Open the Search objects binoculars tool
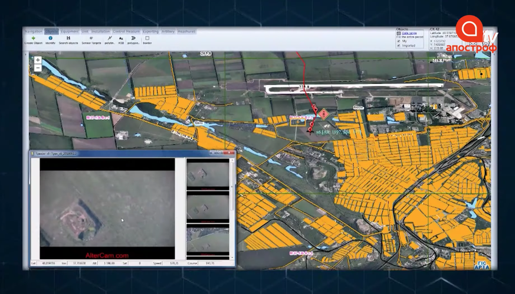 [x=68, y=38]
